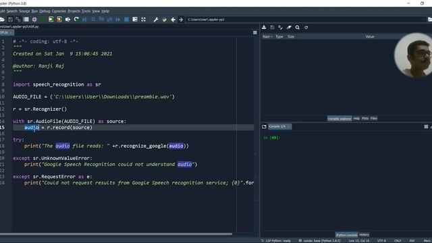Refresh variables icon
This screenshot has width=432, height=243.
point(306,27)
